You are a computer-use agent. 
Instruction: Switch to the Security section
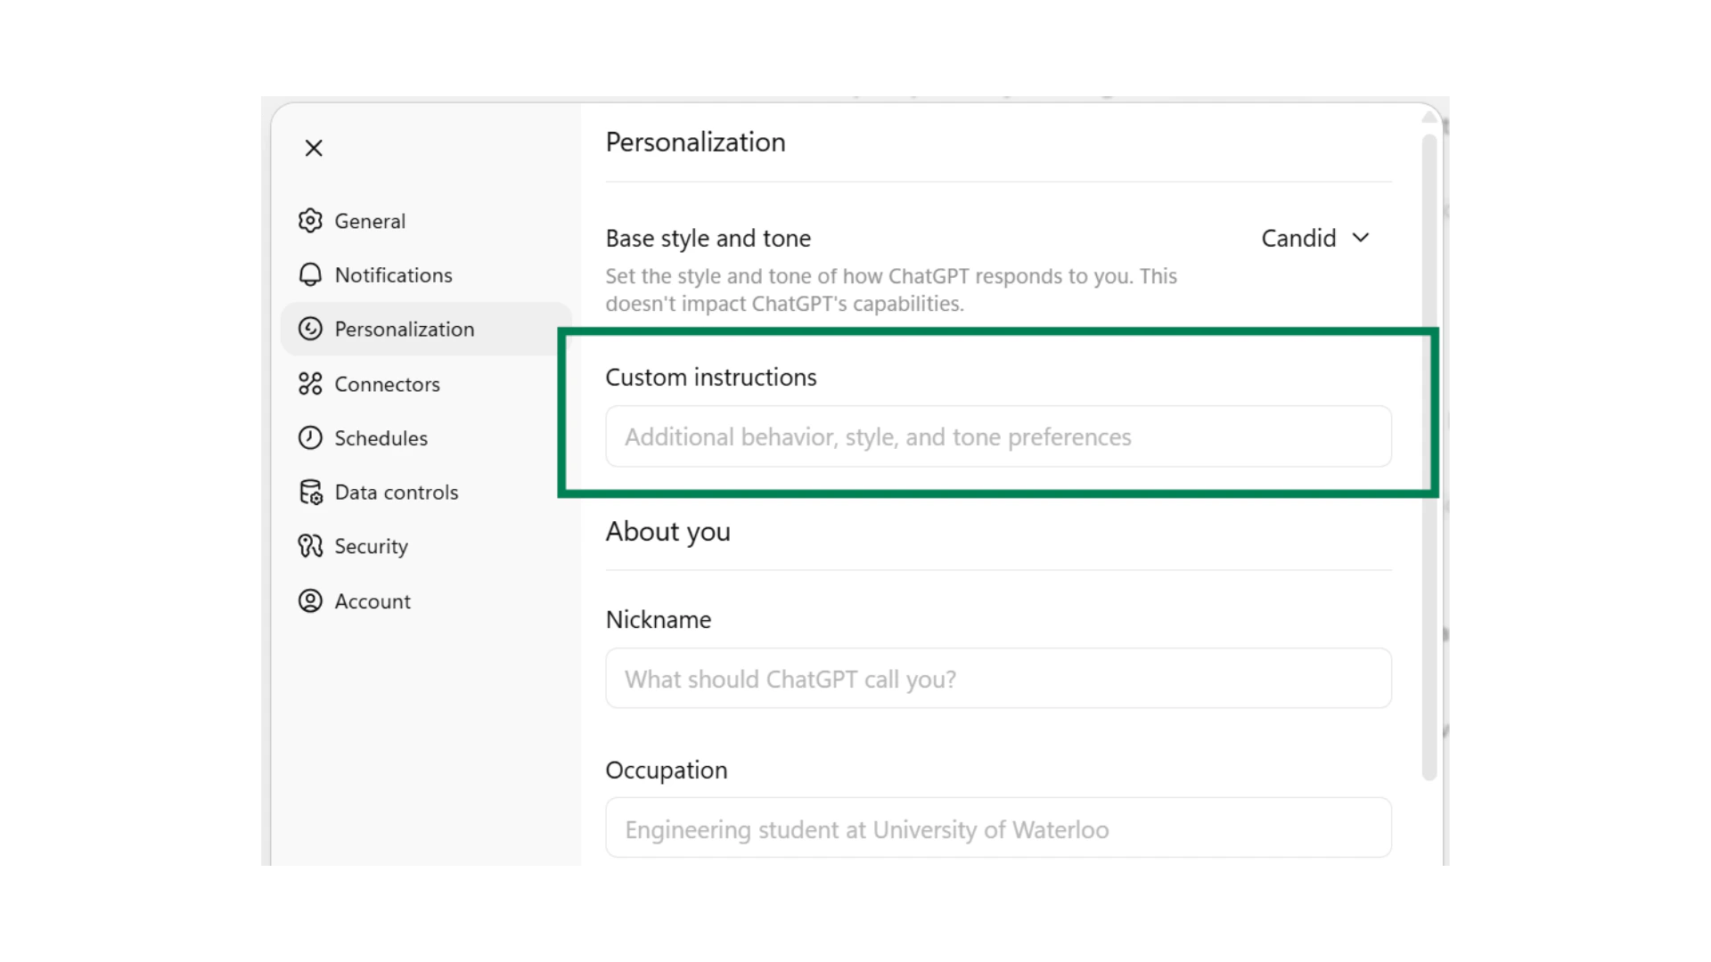click(371, 546)
